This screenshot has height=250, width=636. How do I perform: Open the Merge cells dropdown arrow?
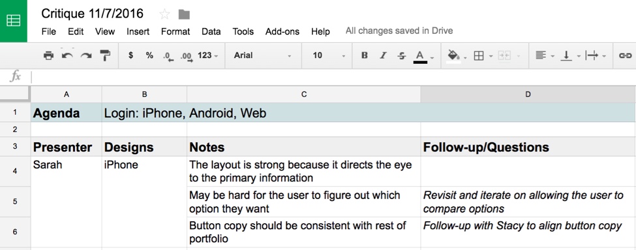pos(519,56)
